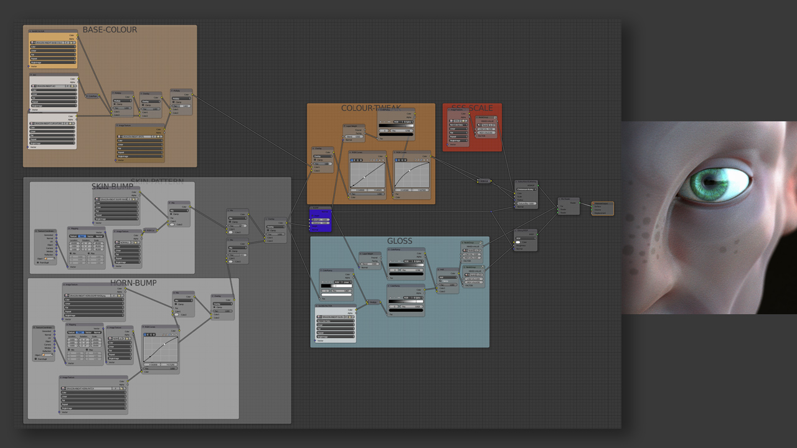Click folder icon of SKIN-BUMP top image texture

coord(133,199)
